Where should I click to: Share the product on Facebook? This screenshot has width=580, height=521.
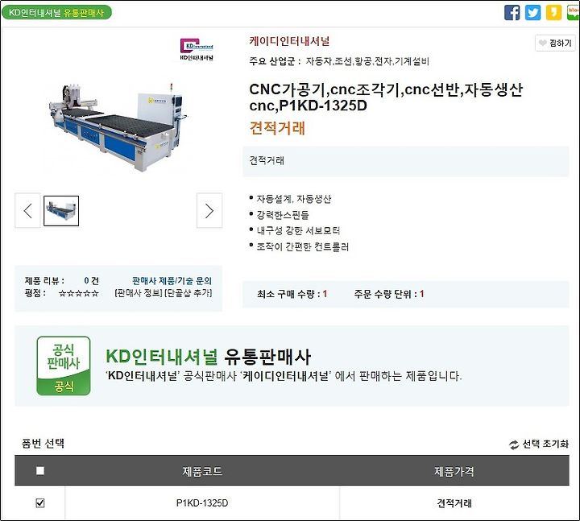pos(512,13)
